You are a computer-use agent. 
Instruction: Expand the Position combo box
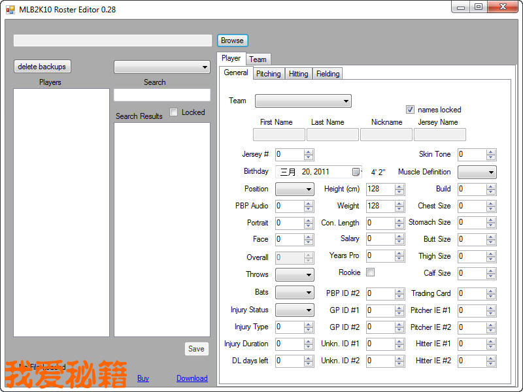tap(294, 189)
